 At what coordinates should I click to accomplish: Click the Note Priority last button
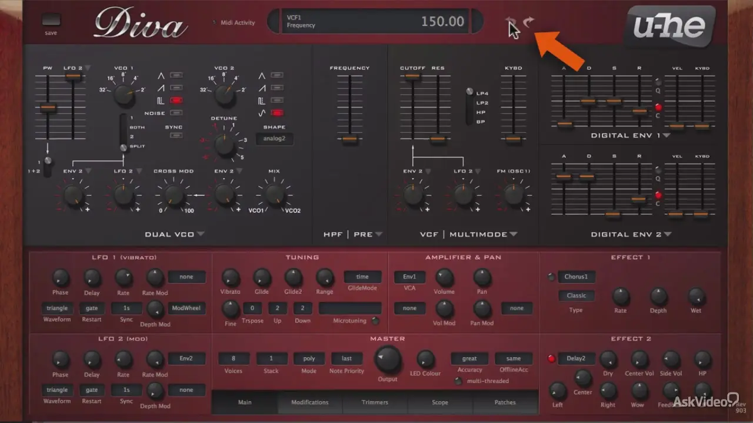pyautogui.click(x=347, y=358)
